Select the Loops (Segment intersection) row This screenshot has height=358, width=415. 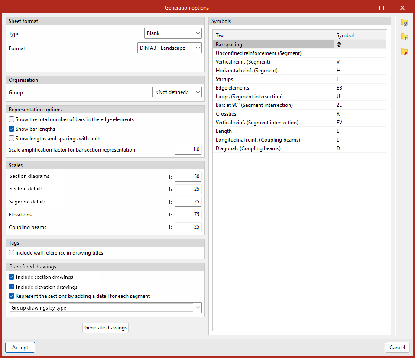click(x=300, y=97)
